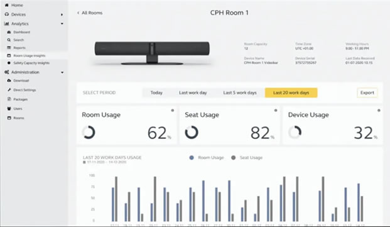This screenshot has height=227, width=390.
Task: Go back via All Rooms link
Action: pyautogui.click(x=90, y=13)
